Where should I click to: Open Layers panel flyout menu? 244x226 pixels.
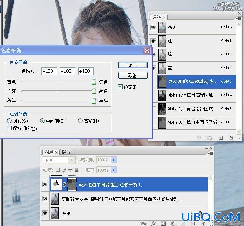click(x=210, y=154)
